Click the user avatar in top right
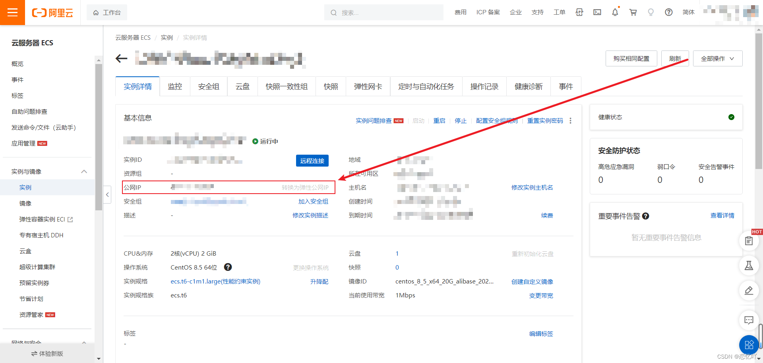763x363 pixels. 750,12
